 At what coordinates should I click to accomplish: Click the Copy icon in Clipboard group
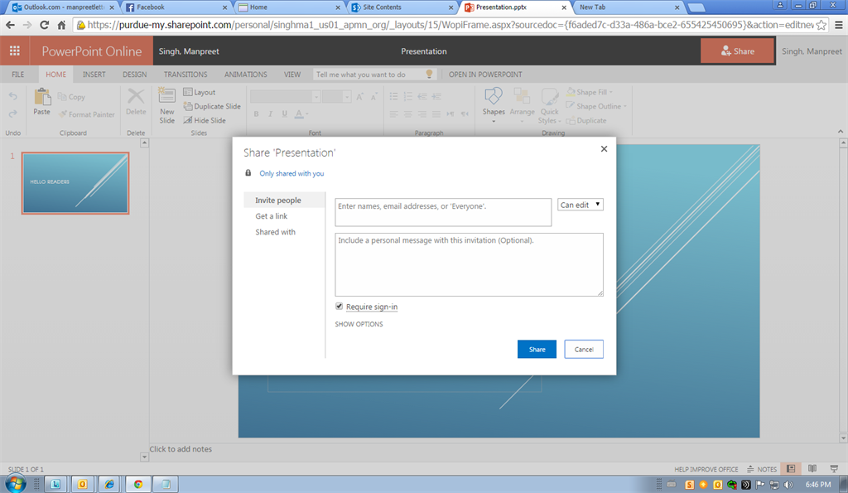pyautogui.click(x=62, y=97)
